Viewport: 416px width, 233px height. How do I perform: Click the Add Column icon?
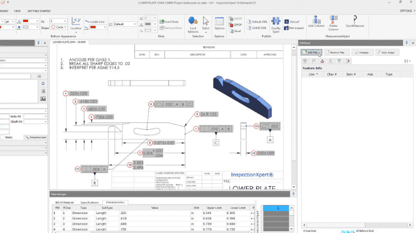point(316,20)
